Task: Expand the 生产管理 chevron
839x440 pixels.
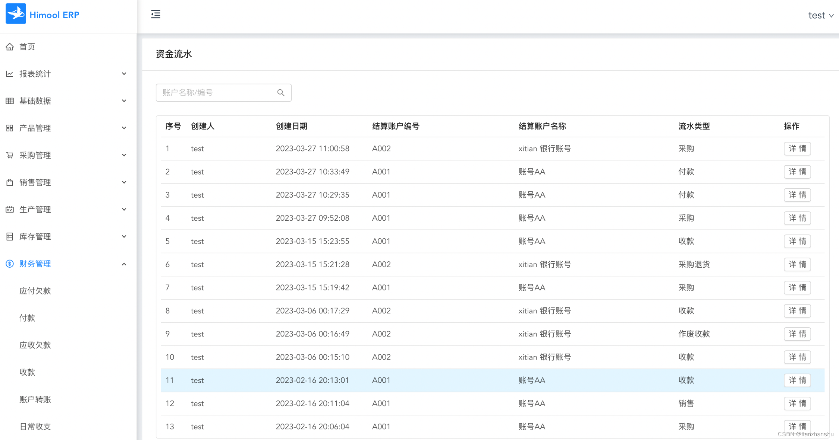Action: pyautogui.click(x=124, y=210)
